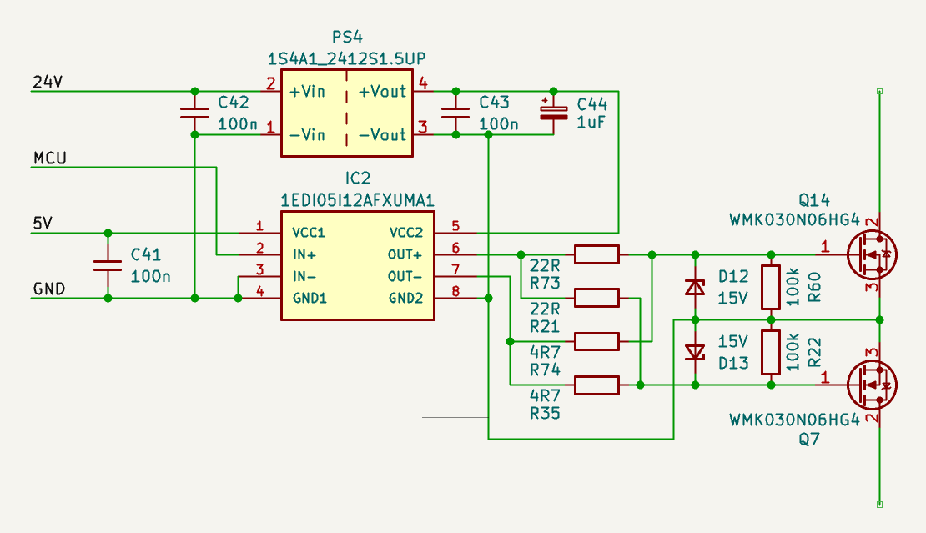The height and width of the screenshot is (533, 926).
Task: Select the PS4 DC-DC converter body
Action: (346, 113)
